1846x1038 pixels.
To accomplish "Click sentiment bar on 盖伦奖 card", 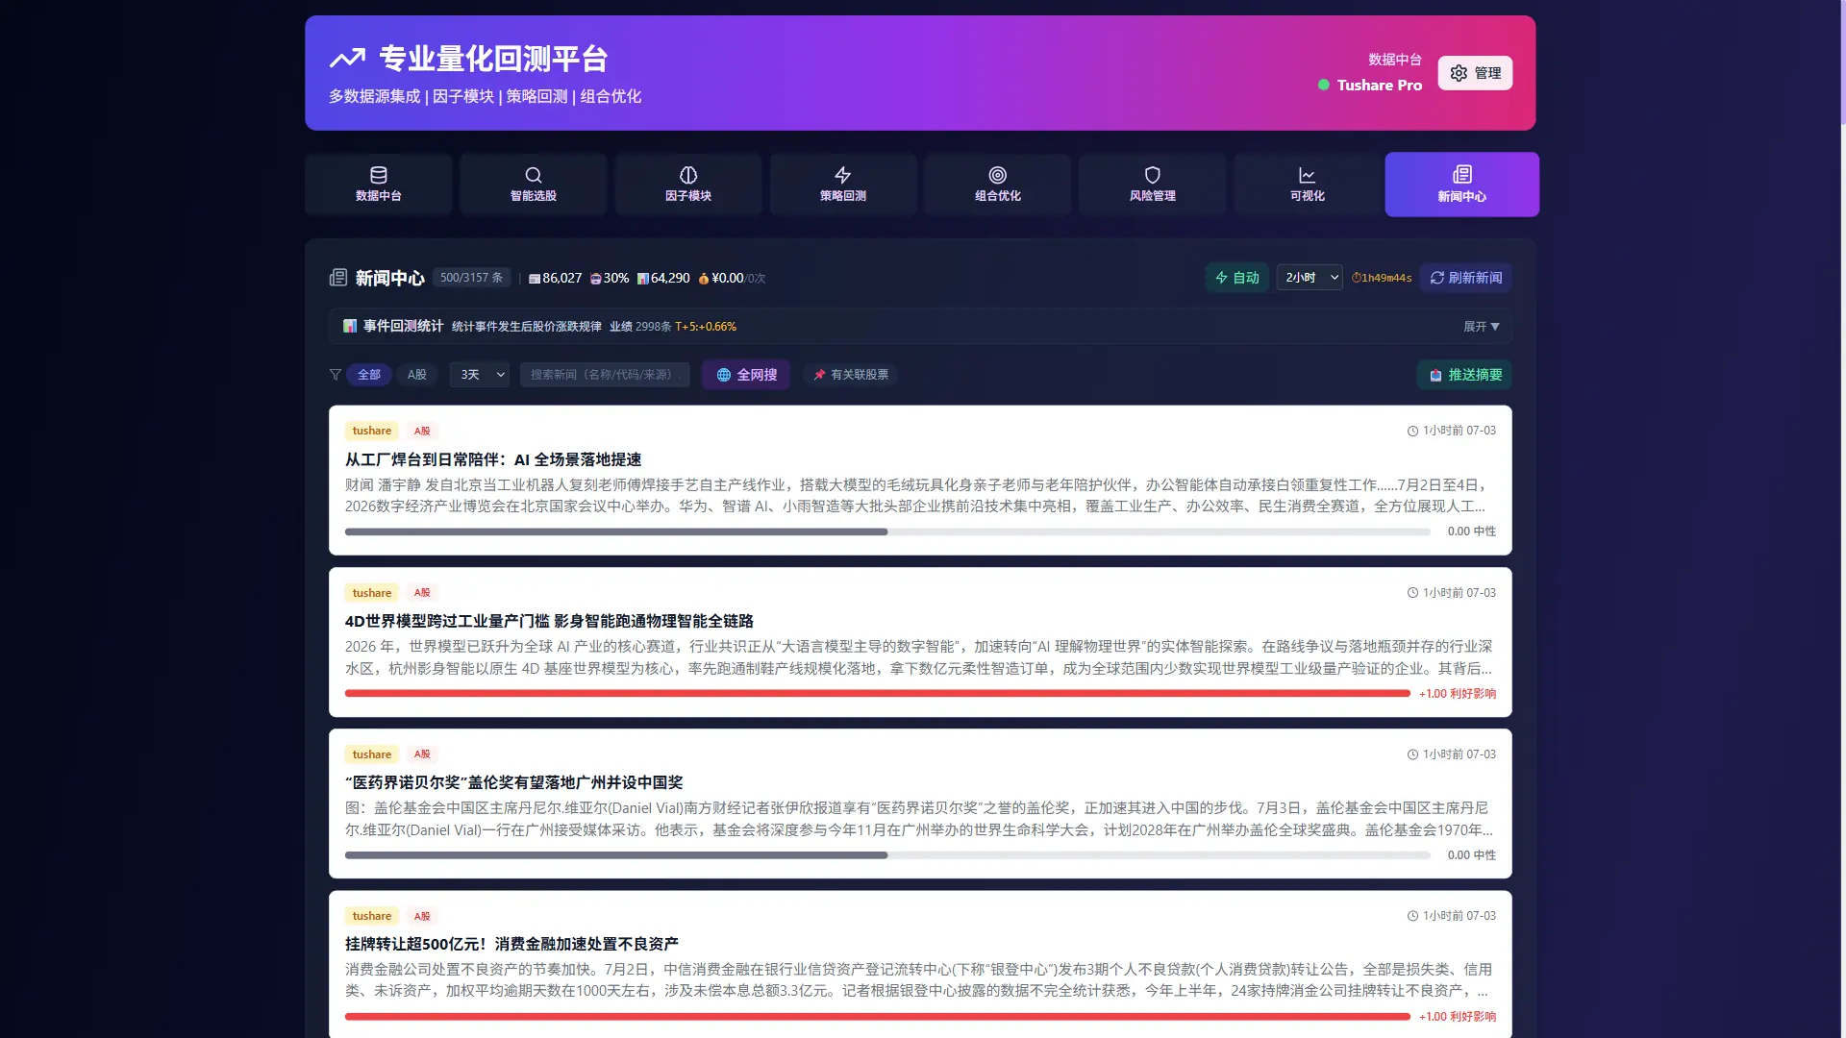I will (887, 854).
